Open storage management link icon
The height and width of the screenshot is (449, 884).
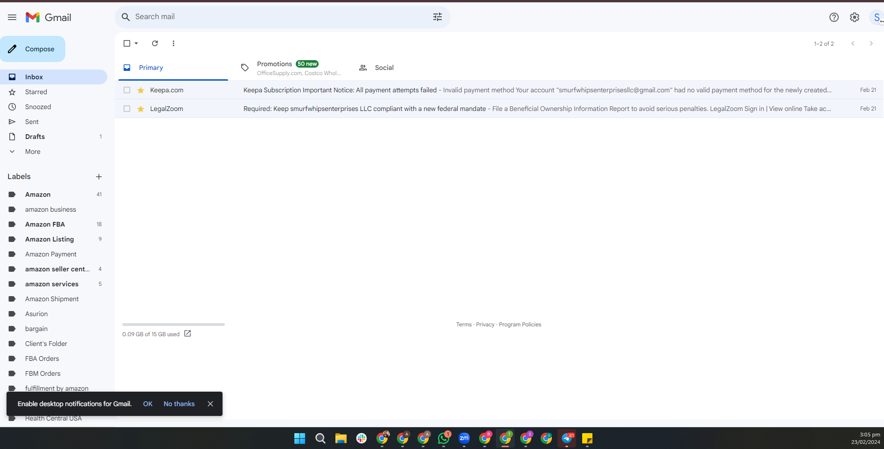pyautogui.click(x=188, y=333)
